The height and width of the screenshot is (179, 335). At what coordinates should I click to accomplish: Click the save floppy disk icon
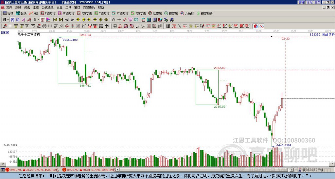pyautogui.click(x=160, y=20)
